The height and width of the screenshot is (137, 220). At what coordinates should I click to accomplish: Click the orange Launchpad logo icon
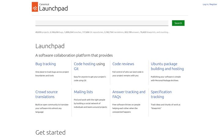point(35,7)
